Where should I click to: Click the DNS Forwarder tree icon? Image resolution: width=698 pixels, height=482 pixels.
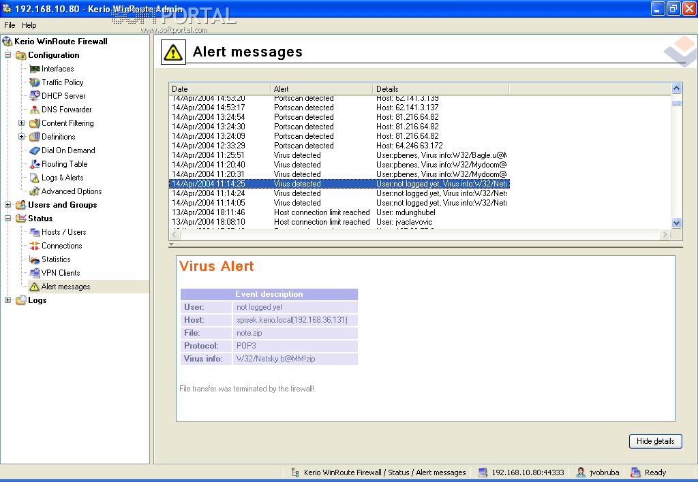(34, 110)
